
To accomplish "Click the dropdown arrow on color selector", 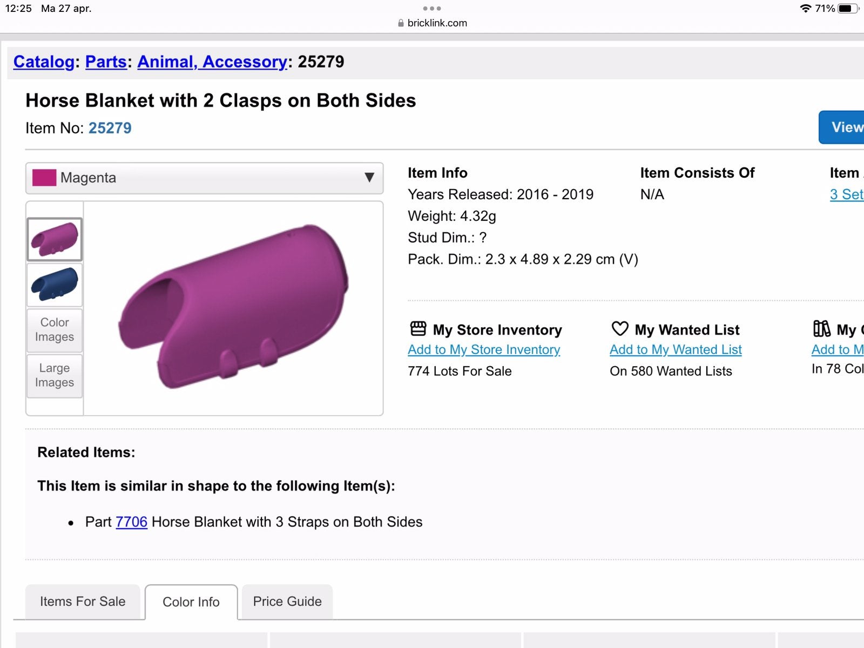I will 369,178.
